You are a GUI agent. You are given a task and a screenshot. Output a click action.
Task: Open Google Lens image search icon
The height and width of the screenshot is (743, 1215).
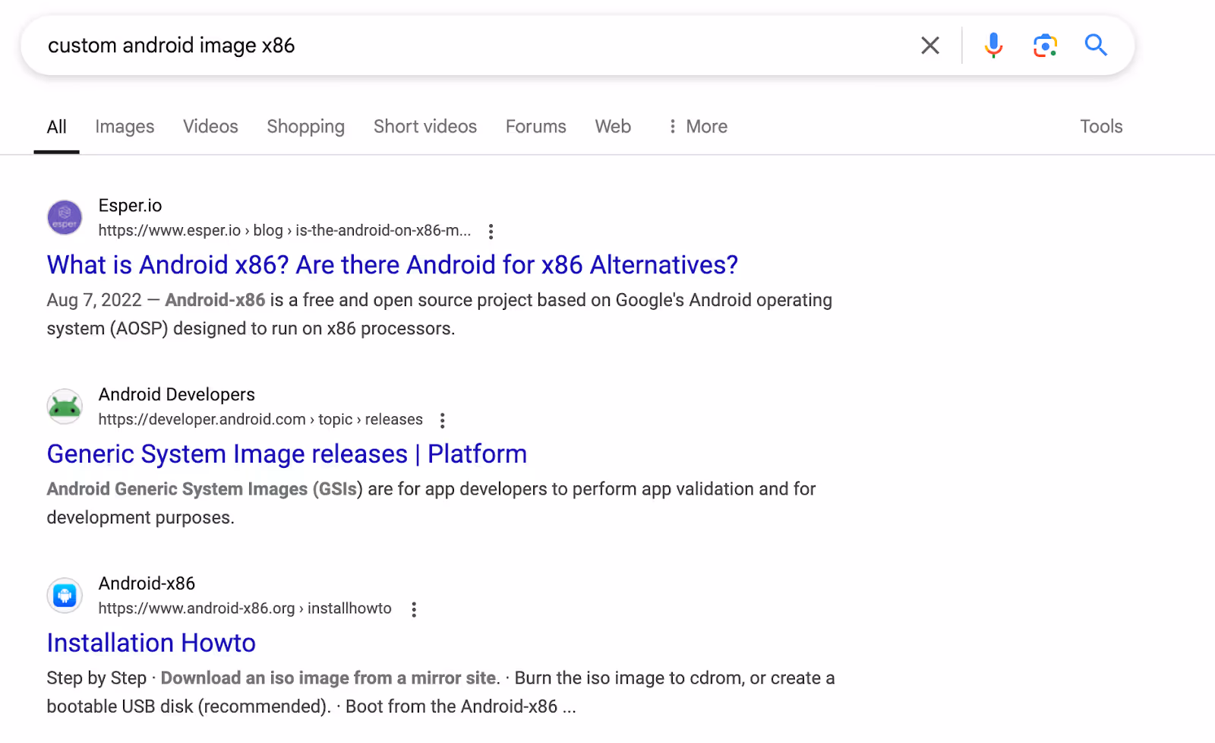click(1045, 46)
